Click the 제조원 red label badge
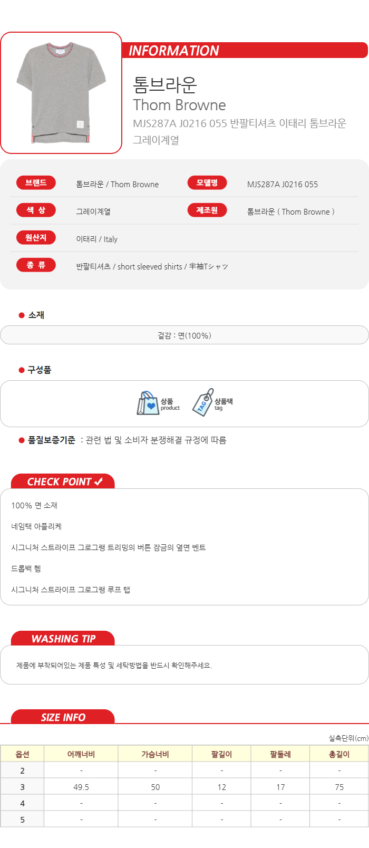369x848 pixels. tap(207, 210)
